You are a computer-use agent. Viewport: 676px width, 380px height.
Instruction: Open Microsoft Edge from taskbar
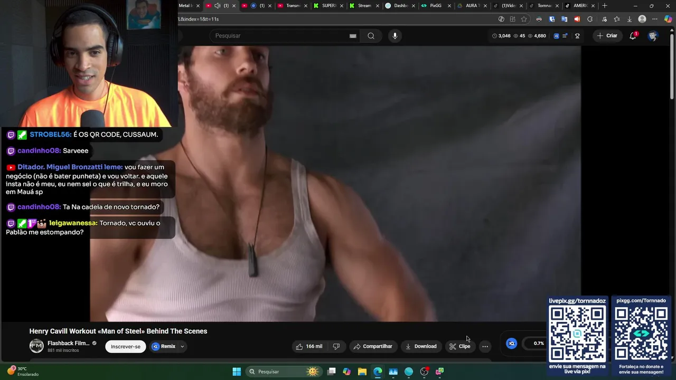[x=378, y=372]
